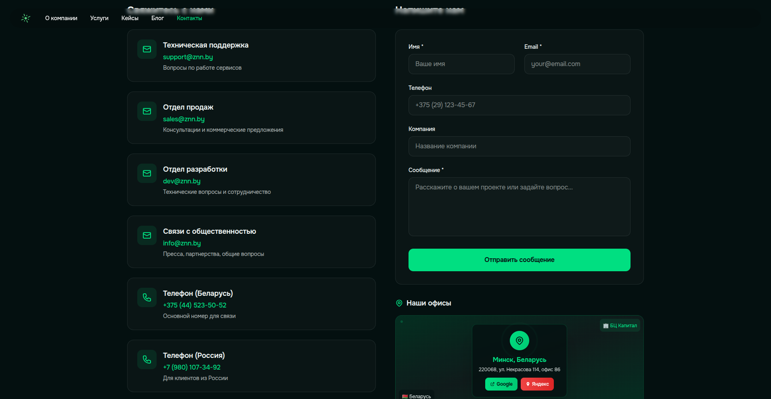Image resolution: width=771 pixels, height=399 pixels.
Task: Click into the Сообщение text area
Action: pos(519,206)
